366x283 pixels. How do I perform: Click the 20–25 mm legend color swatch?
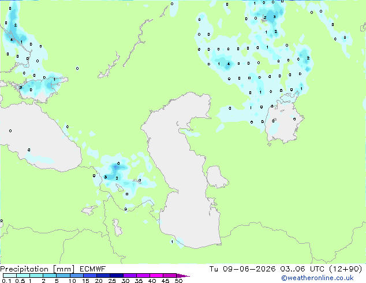pyautogui.click(x=103, y=275)
